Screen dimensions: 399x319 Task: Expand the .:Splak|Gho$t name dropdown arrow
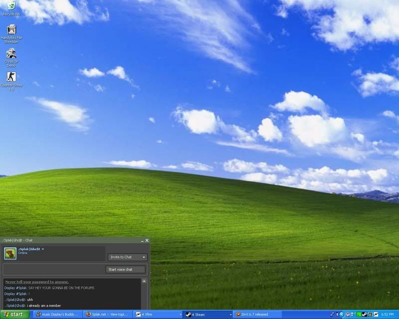(x=43, y=248)
